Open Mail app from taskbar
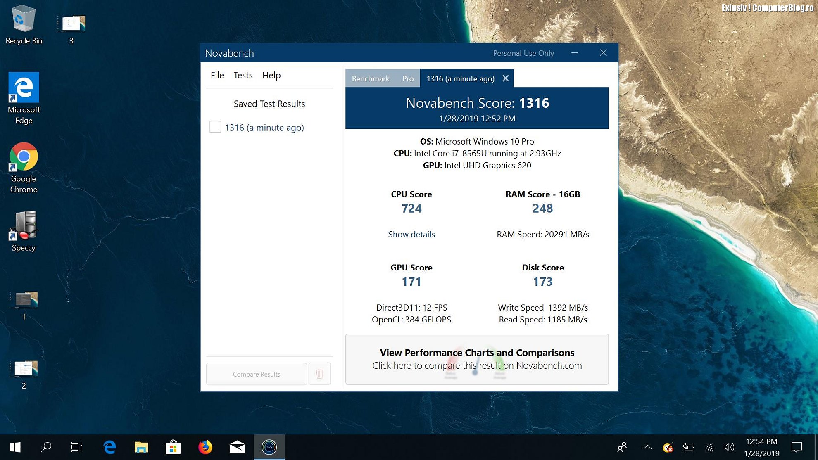 pos(237,447)
